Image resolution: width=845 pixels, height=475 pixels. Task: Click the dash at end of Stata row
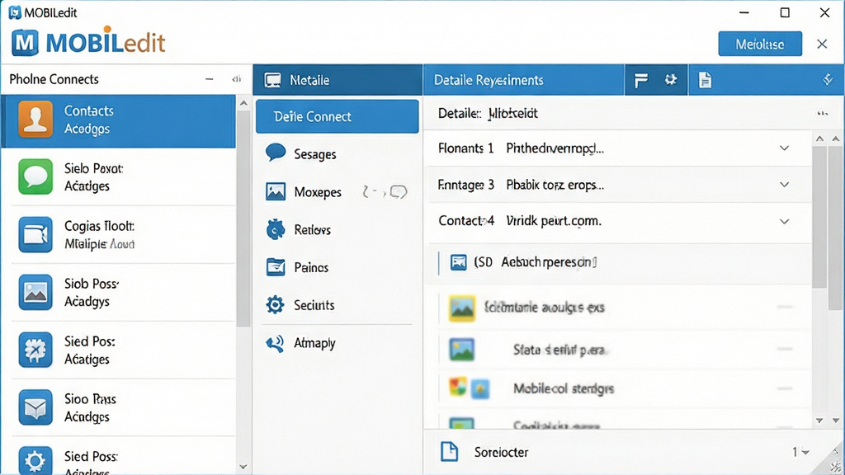786,349
